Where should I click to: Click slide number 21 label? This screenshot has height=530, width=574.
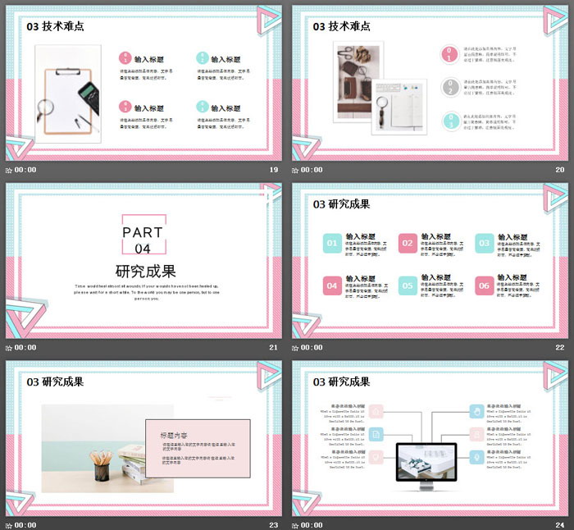coord(274,348)
